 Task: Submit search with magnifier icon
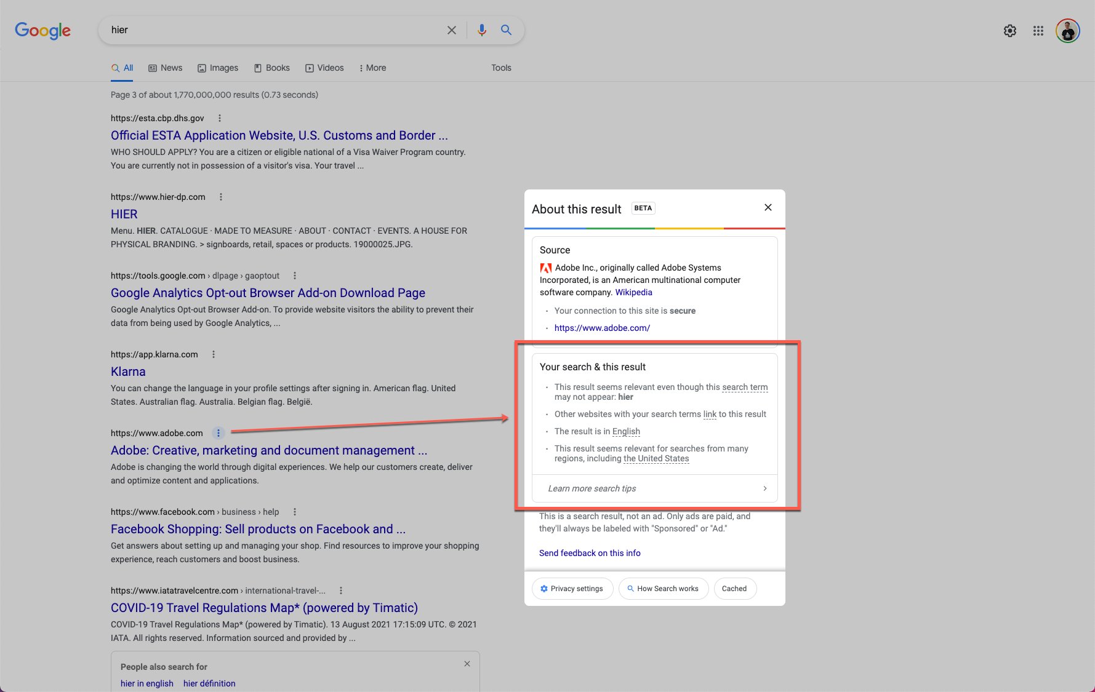(506, 30)
